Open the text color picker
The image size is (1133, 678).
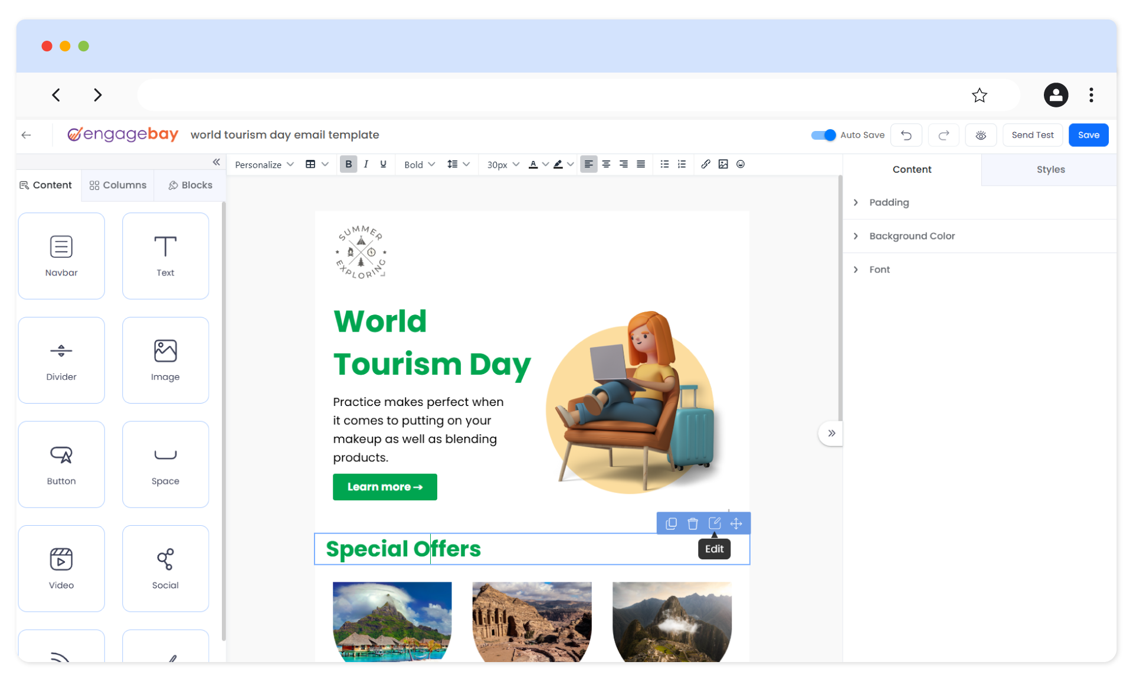(534, 164)
